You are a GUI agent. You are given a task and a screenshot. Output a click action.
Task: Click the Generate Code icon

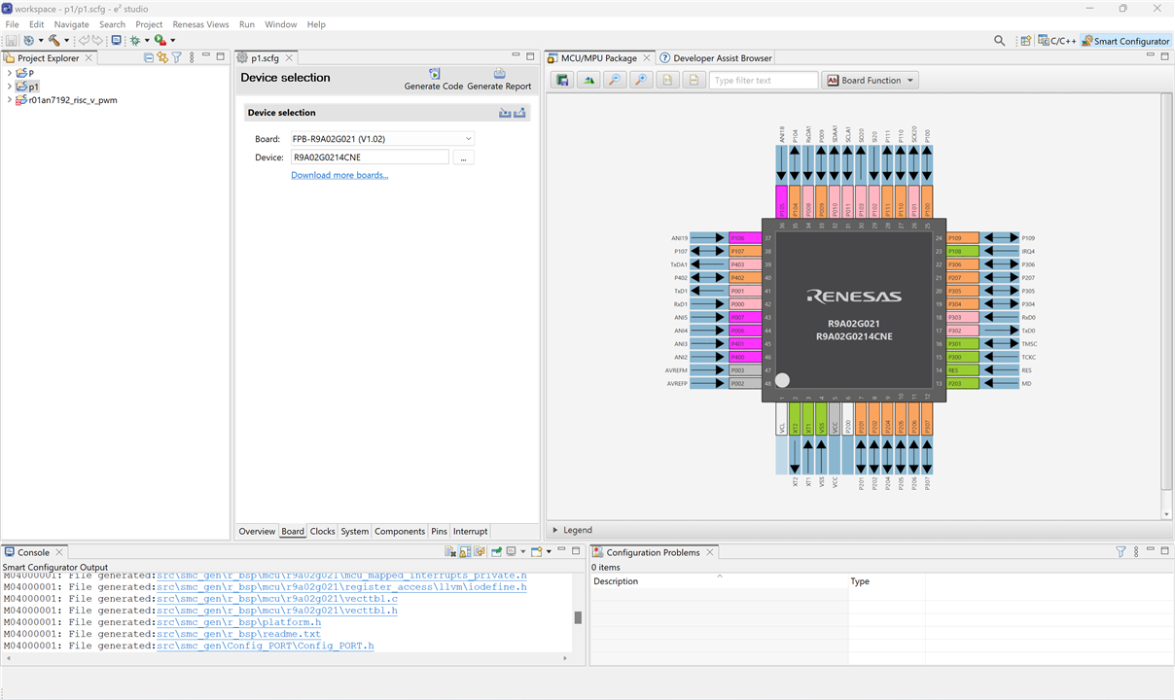coord(434,74)
